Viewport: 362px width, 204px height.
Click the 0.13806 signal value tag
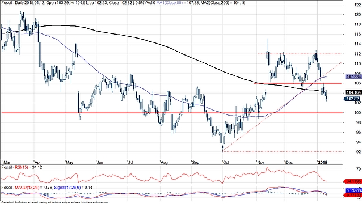pyautogui.click(x=353, y=191)
